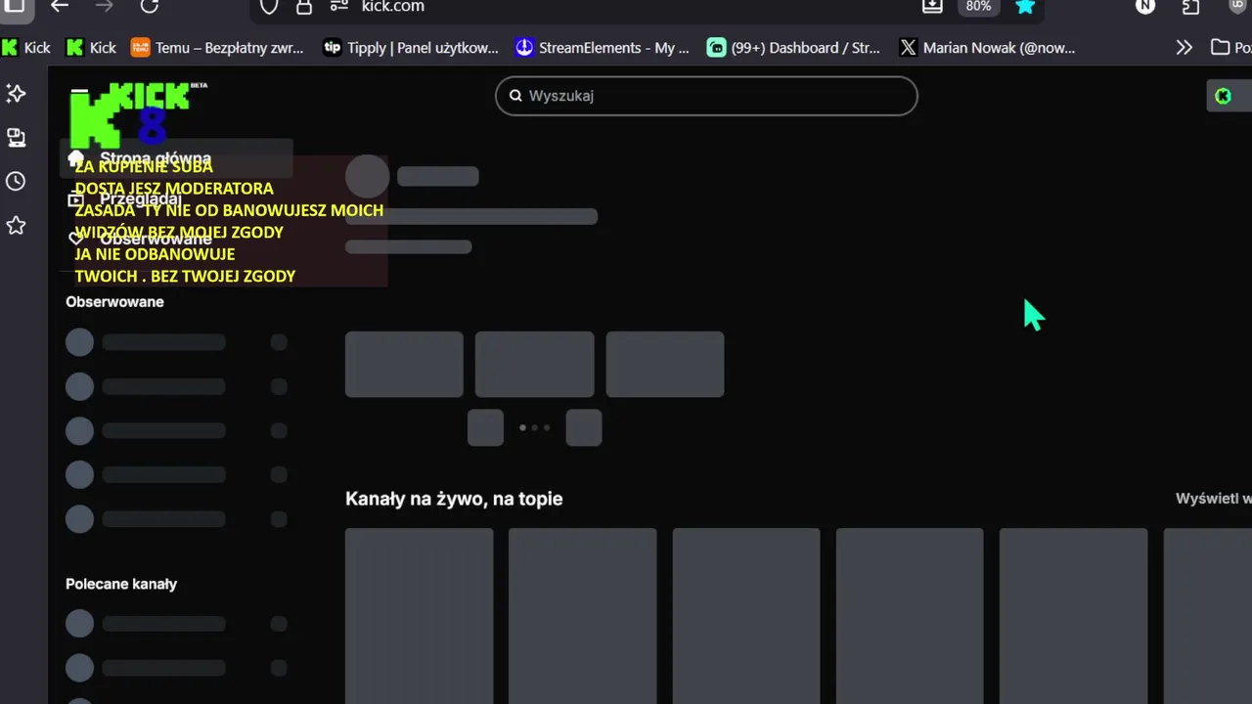Click the magnifier icon in search box
The height and width of the screenshot is (704, 1252).
tap(515, 96)
